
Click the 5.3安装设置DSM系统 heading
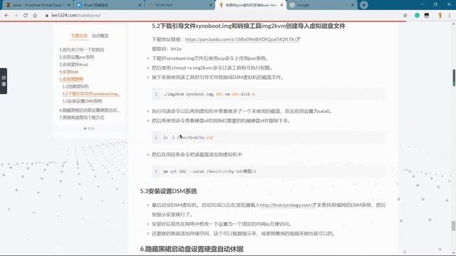(168, 191)
